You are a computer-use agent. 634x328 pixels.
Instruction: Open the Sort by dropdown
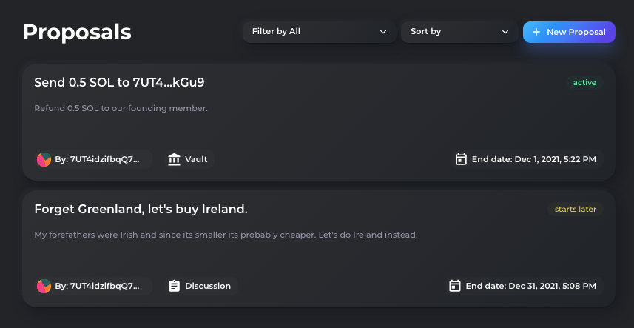coord(459,32)
